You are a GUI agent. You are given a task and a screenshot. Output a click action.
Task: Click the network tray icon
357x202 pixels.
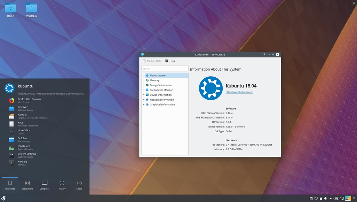[x=316, y=199]
